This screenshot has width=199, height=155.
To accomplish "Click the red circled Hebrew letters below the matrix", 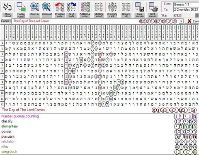I will tap(174, 110).
